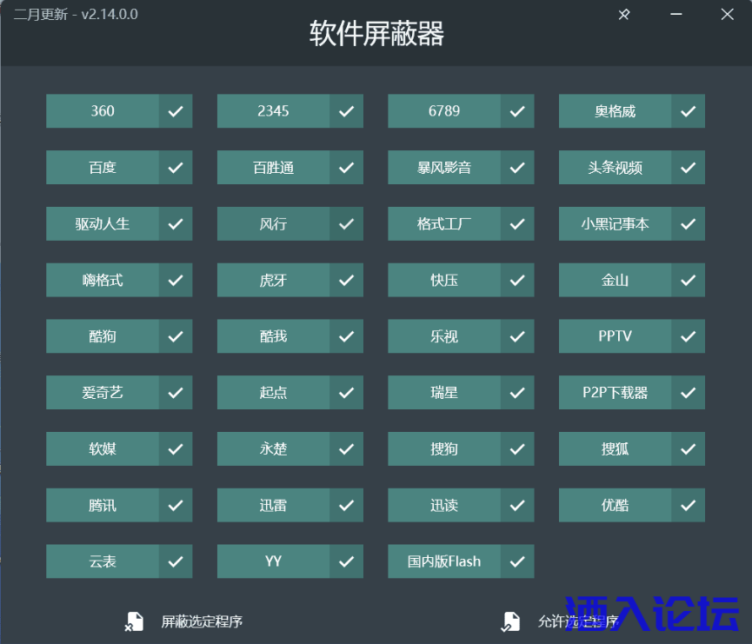Toggle the 2345 checkmark

coord(346,111)
